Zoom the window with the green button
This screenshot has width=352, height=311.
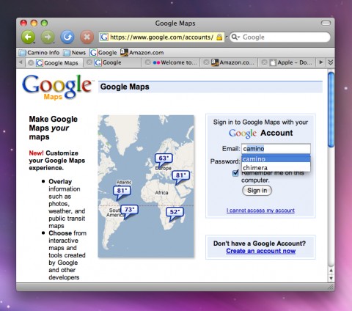click(x=44, y=23)
